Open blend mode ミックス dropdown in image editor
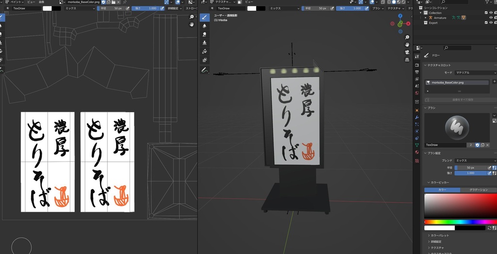Screen dimensions: 497x254 (80, 8)
